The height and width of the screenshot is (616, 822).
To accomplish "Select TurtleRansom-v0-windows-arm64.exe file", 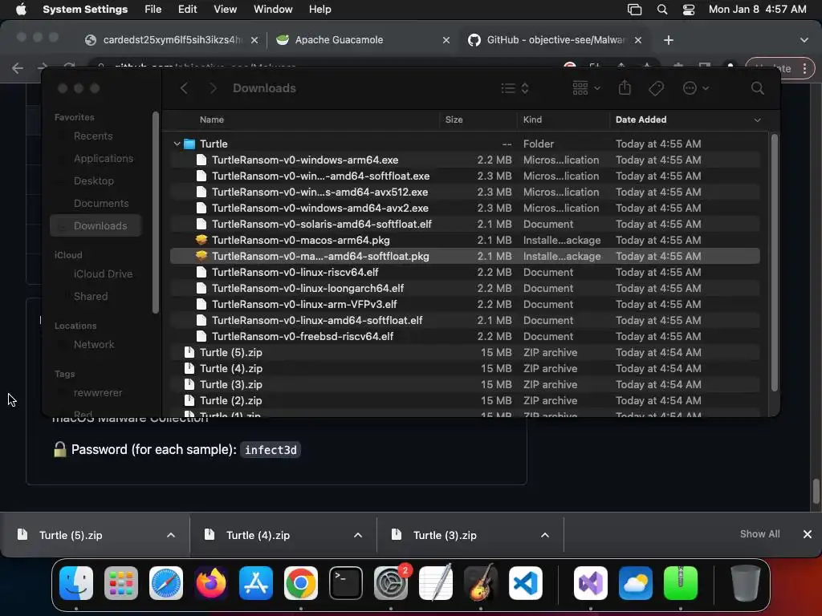I will [x=465, y=160].
